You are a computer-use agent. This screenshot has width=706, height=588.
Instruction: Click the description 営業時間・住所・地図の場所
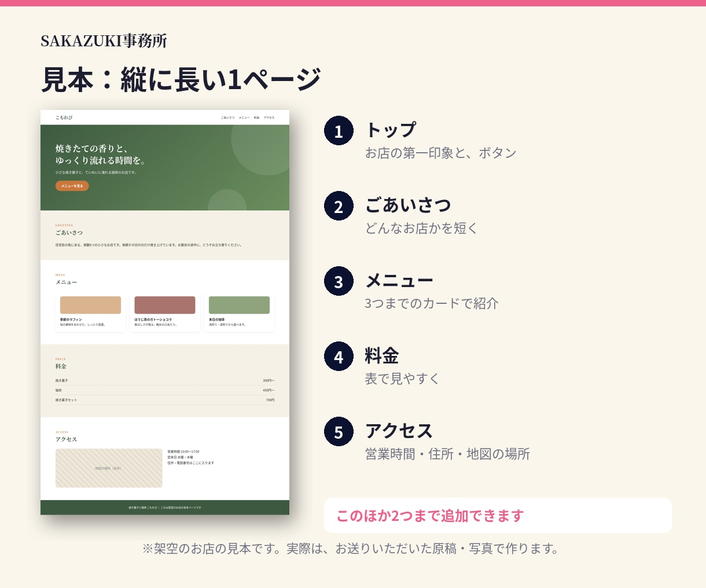tap(447, 454)
